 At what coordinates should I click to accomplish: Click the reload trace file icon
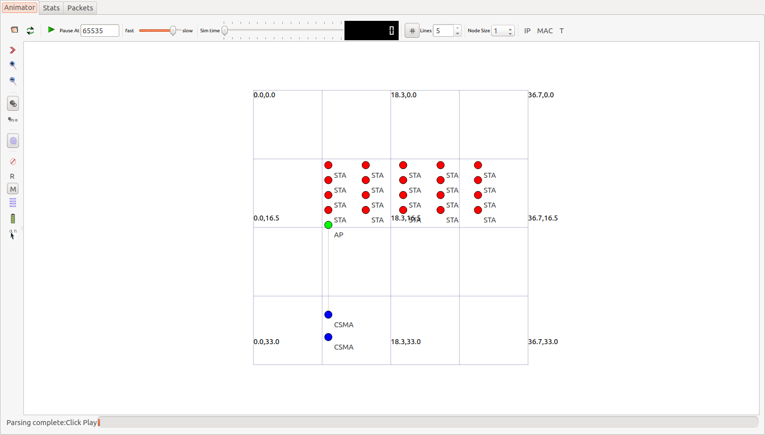tap(30, 31)
